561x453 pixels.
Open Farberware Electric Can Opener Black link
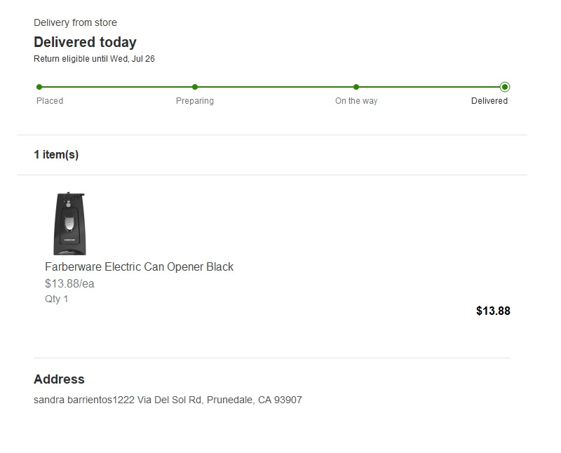[x=139, y=267]
